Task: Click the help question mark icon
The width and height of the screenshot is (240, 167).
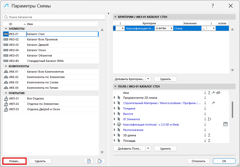Action: pos(213,6)
